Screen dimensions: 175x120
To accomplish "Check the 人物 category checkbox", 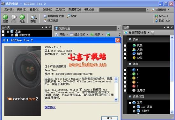I will coord(125,50).
